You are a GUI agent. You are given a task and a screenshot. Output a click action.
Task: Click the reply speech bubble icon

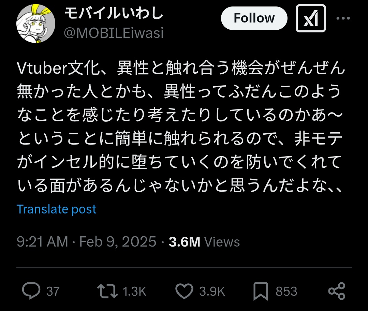pos(31,291)
